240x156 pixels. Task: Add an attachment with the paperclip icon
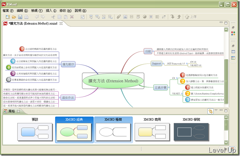tap(119, 17)
